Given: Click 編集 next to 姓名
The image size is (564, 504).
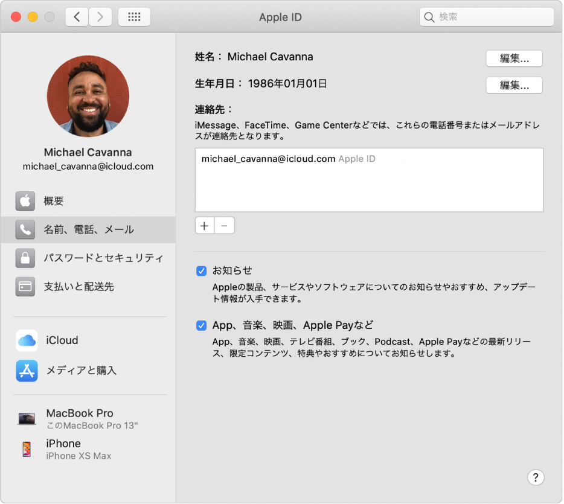Looking at the screenshot, I should (x=514, y=58).
